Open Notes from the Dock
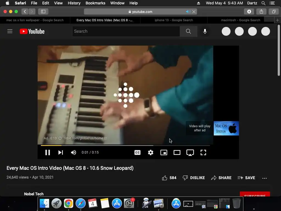Viewport: 281px width, 211px height. point(105,204)
